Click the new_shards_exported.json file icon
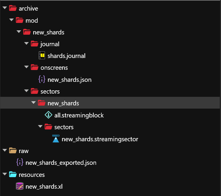This screenshot has width=221, height=196. [x=20, y=162]
